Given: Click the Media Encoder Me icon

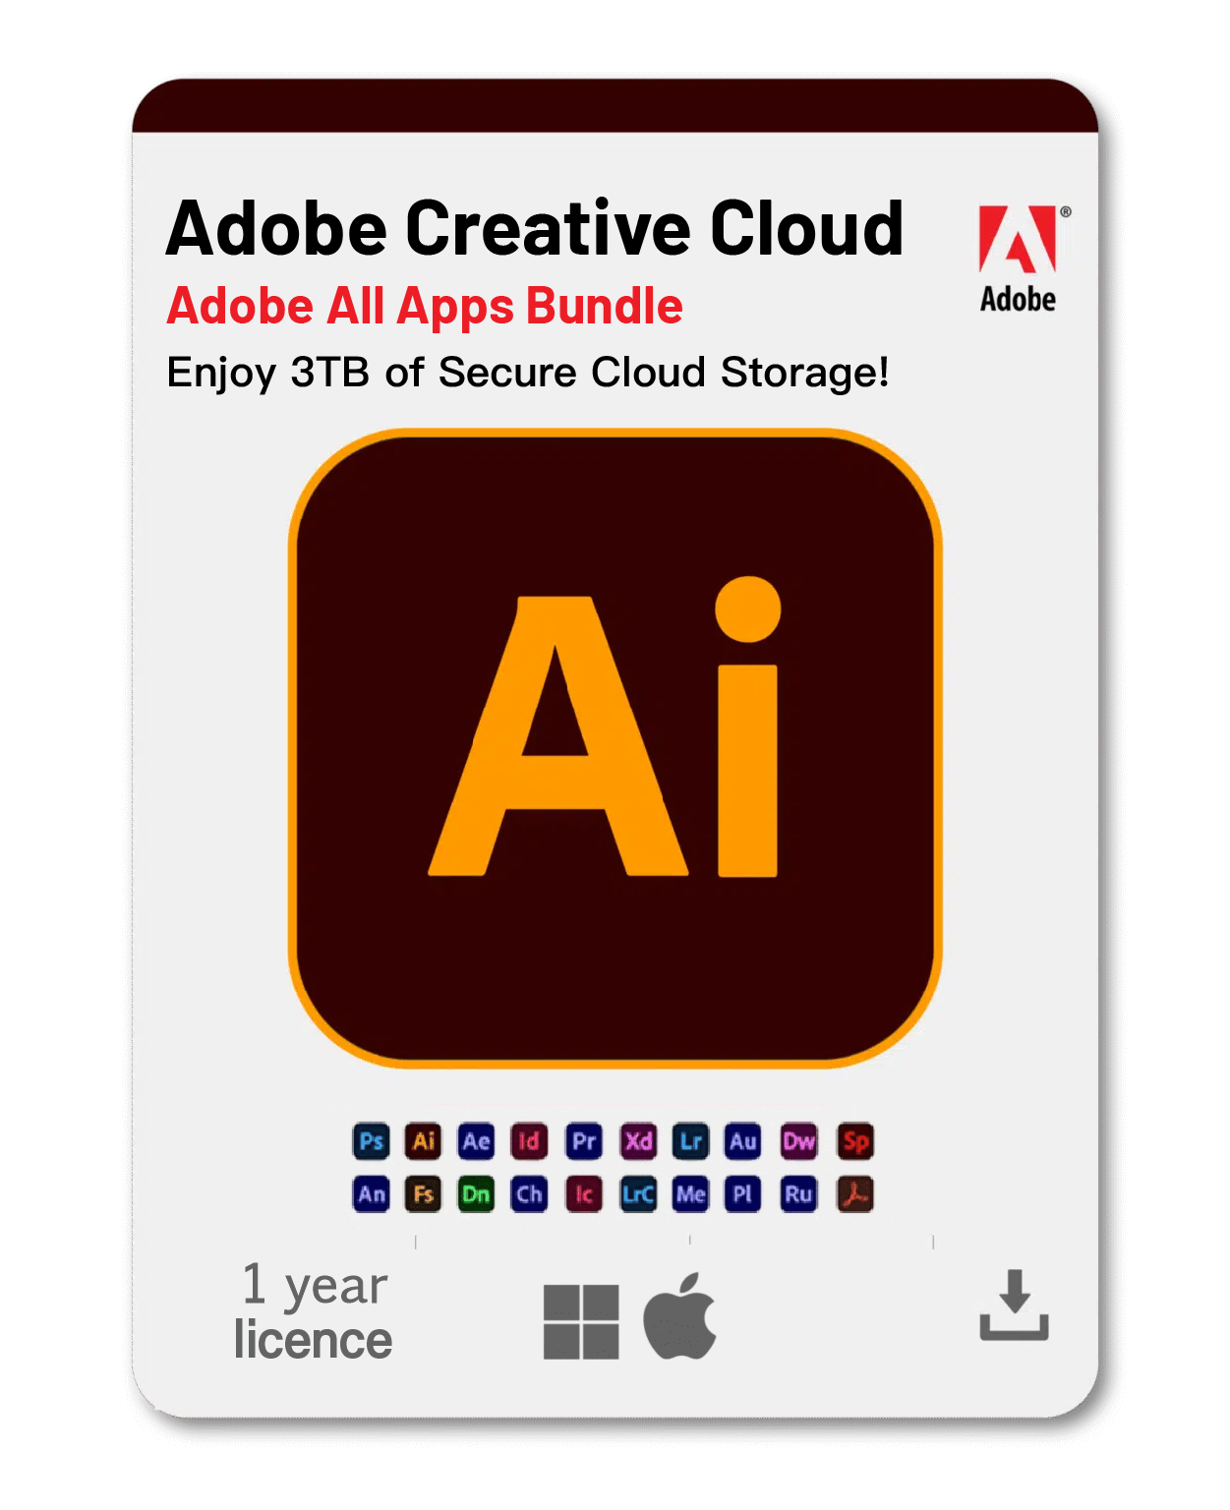Looking at the screenshot, I should tap(691, 1194).
